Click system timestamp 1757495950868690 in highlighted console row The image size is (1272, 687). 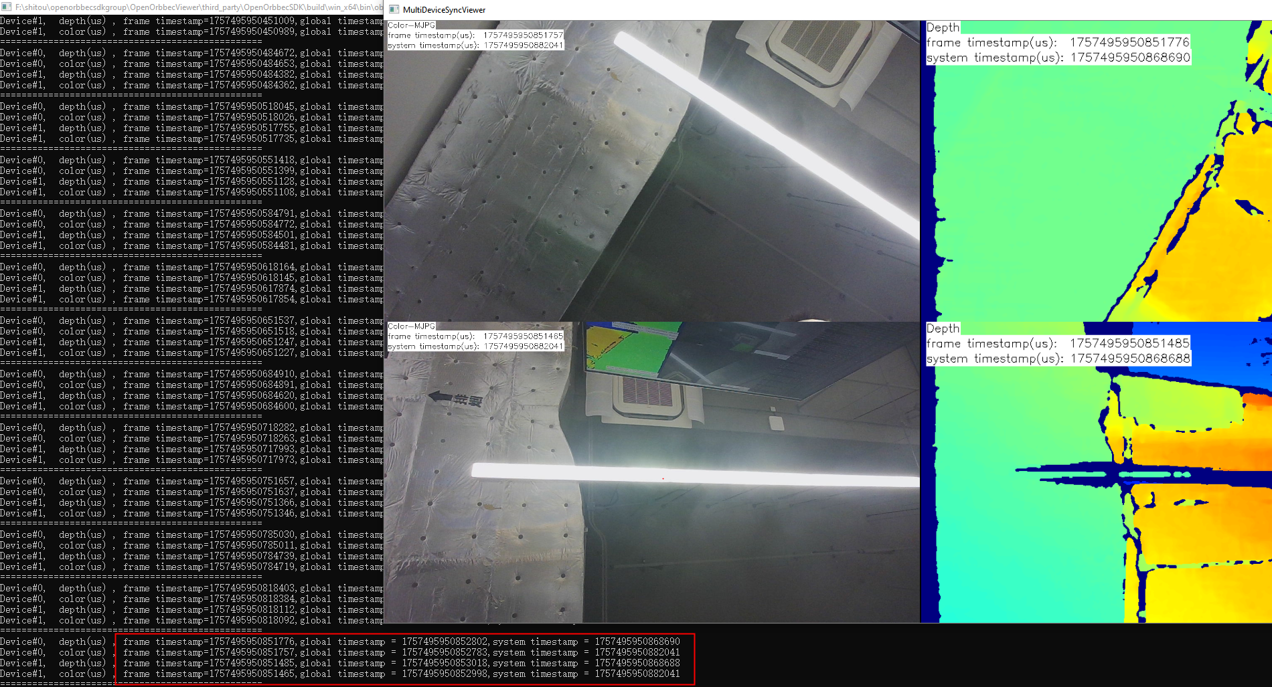tap(637, 642)
